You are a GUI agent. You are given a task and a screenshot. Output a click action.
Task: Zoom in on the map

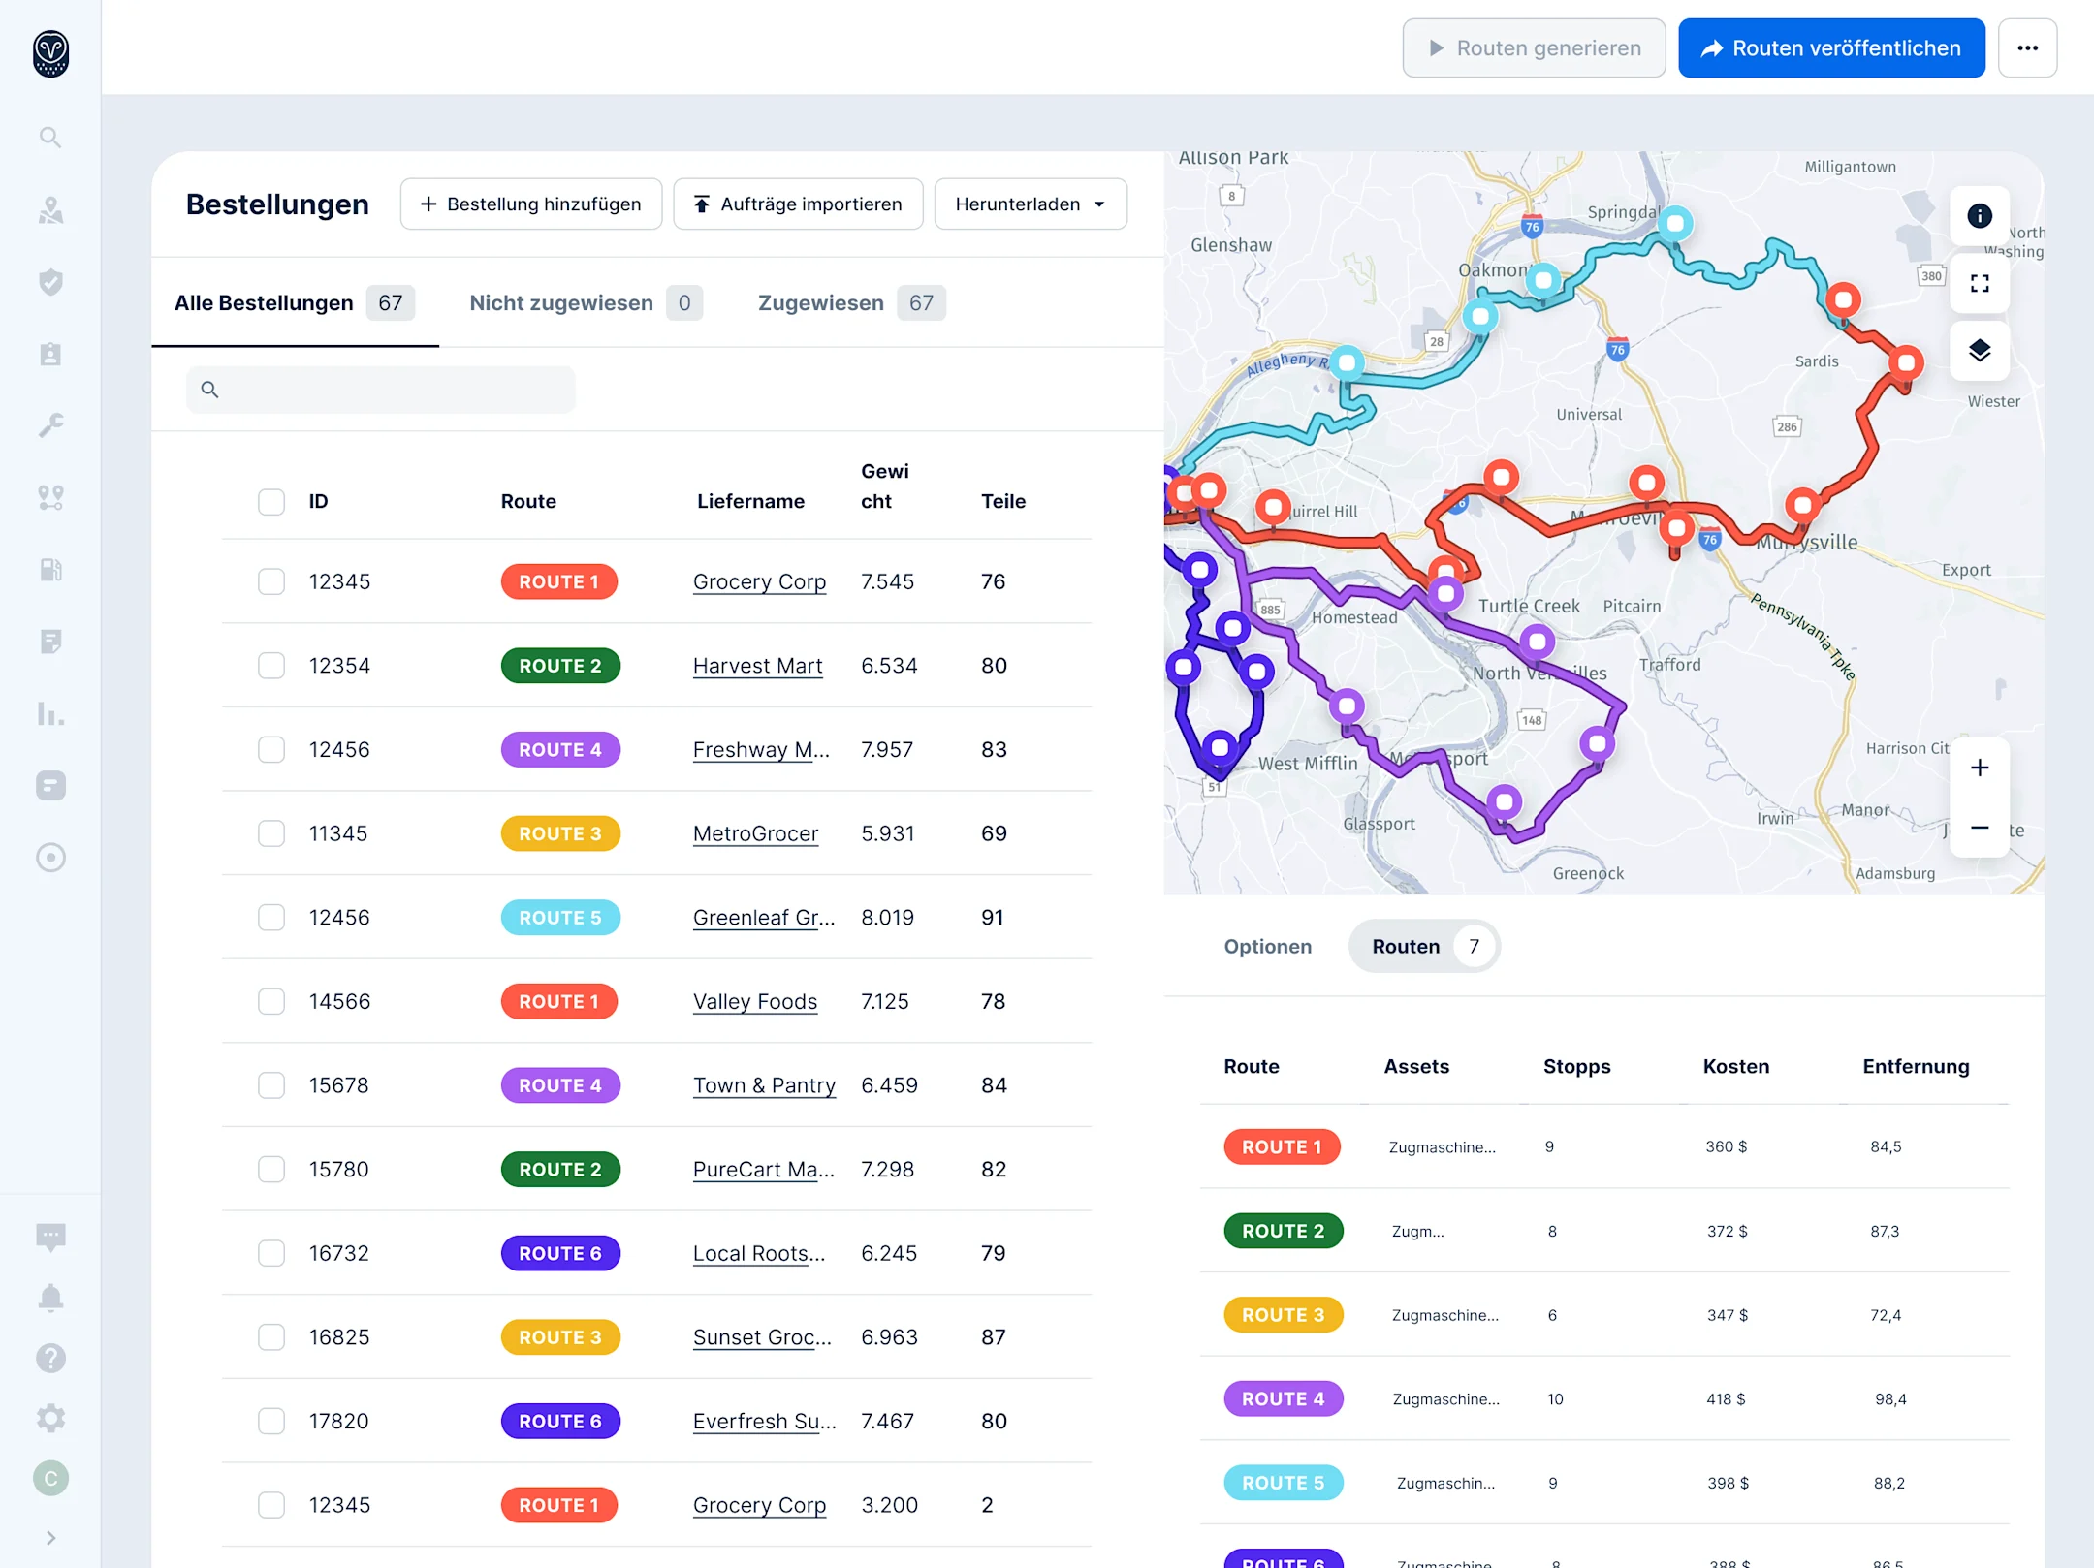click(x=1980, y=768)
